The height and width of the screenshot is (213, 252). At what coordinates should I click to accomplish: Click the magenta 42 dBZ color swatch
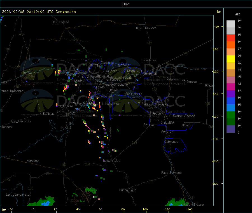[231, 87]
